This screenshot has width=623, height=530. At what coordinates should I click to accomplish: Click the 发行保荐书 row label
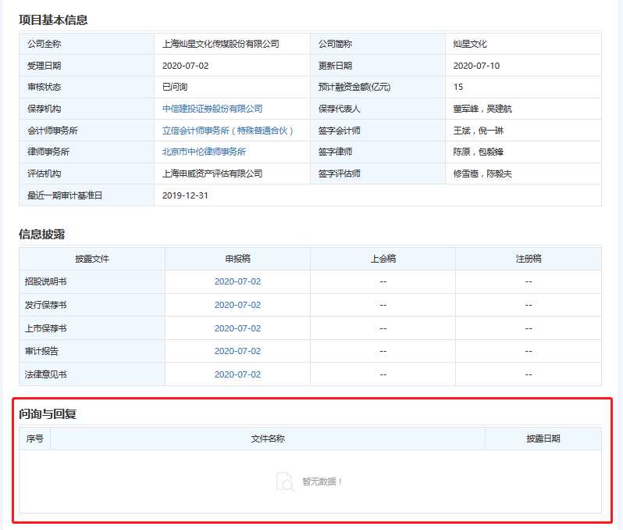pyautogui.click(x=46, y=305)
